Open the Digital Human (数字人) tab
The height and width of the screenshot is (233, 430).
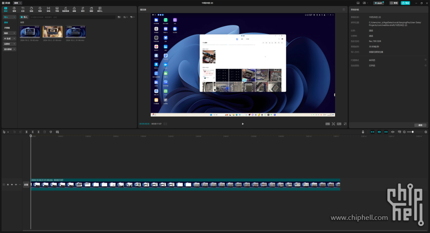click(100, 9)
